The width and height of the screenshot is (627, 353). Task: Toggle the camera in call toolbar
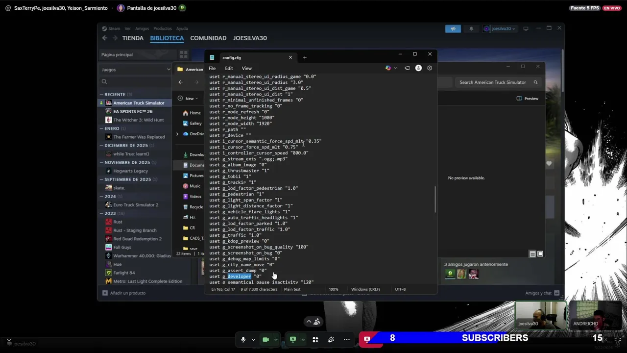pyautogui.click(x=265, y=339)
